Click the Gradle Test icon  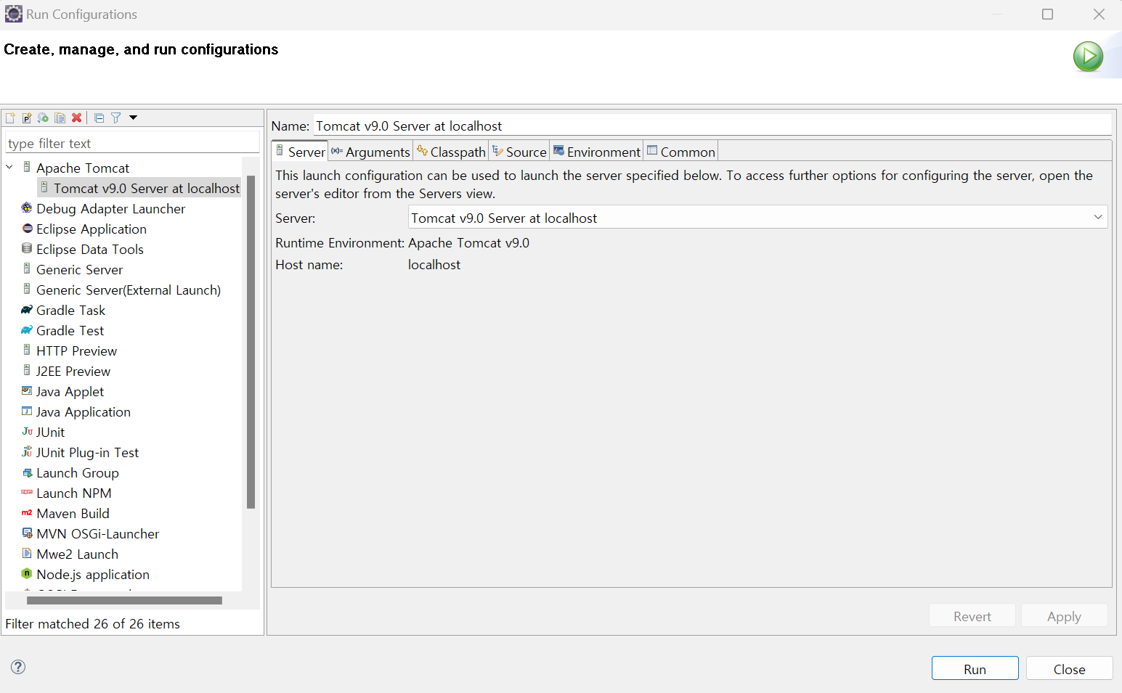point(27,330)
